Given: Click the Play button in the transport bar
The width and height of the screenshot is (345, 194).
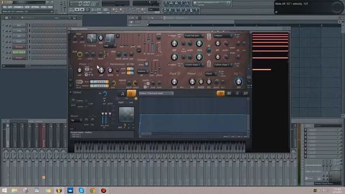Looking at the screenshot, I should (77, 10).
